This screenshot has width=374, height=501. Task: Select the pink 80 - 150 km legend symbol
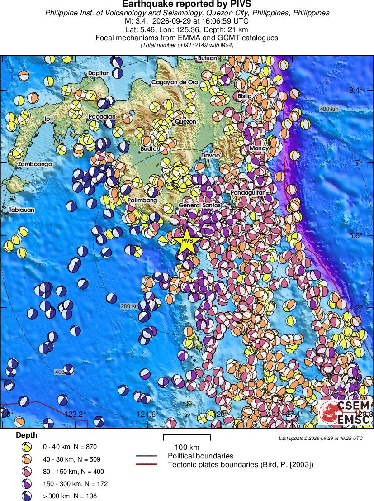[27, 472]
